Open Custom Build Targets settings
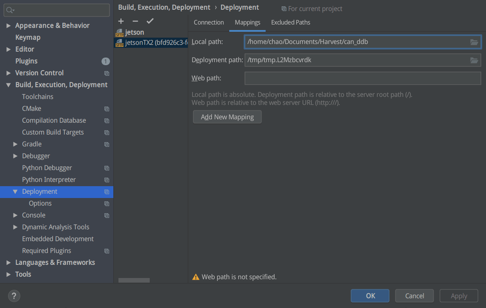The height and width of the screenshot is (308, 486). (x=53, y=132)
